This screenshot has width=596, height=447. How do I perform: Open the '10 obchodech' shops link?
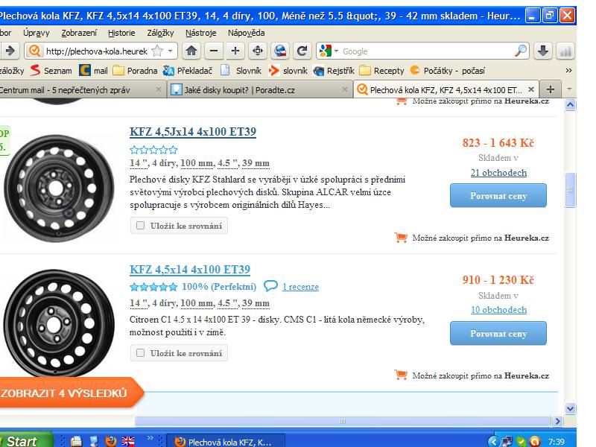(x=498, y=310)
